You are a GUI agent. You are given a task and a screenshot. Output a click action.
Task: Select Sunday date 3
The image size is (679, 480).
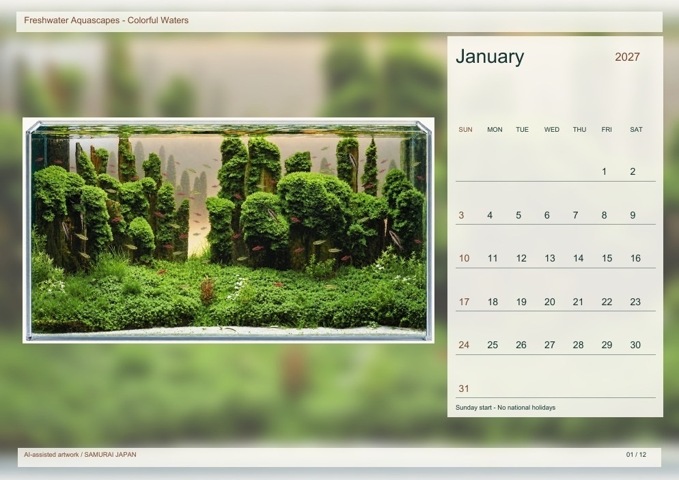pos(461,215)
